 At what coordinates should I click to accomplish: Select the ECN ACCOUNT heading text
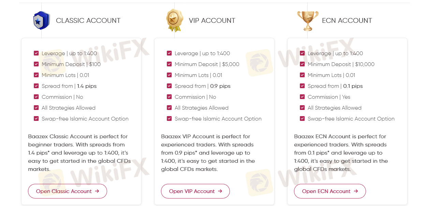click(347, 20)
